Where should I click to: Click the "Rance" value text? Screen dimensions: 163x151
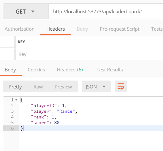(x=66, y=111)
